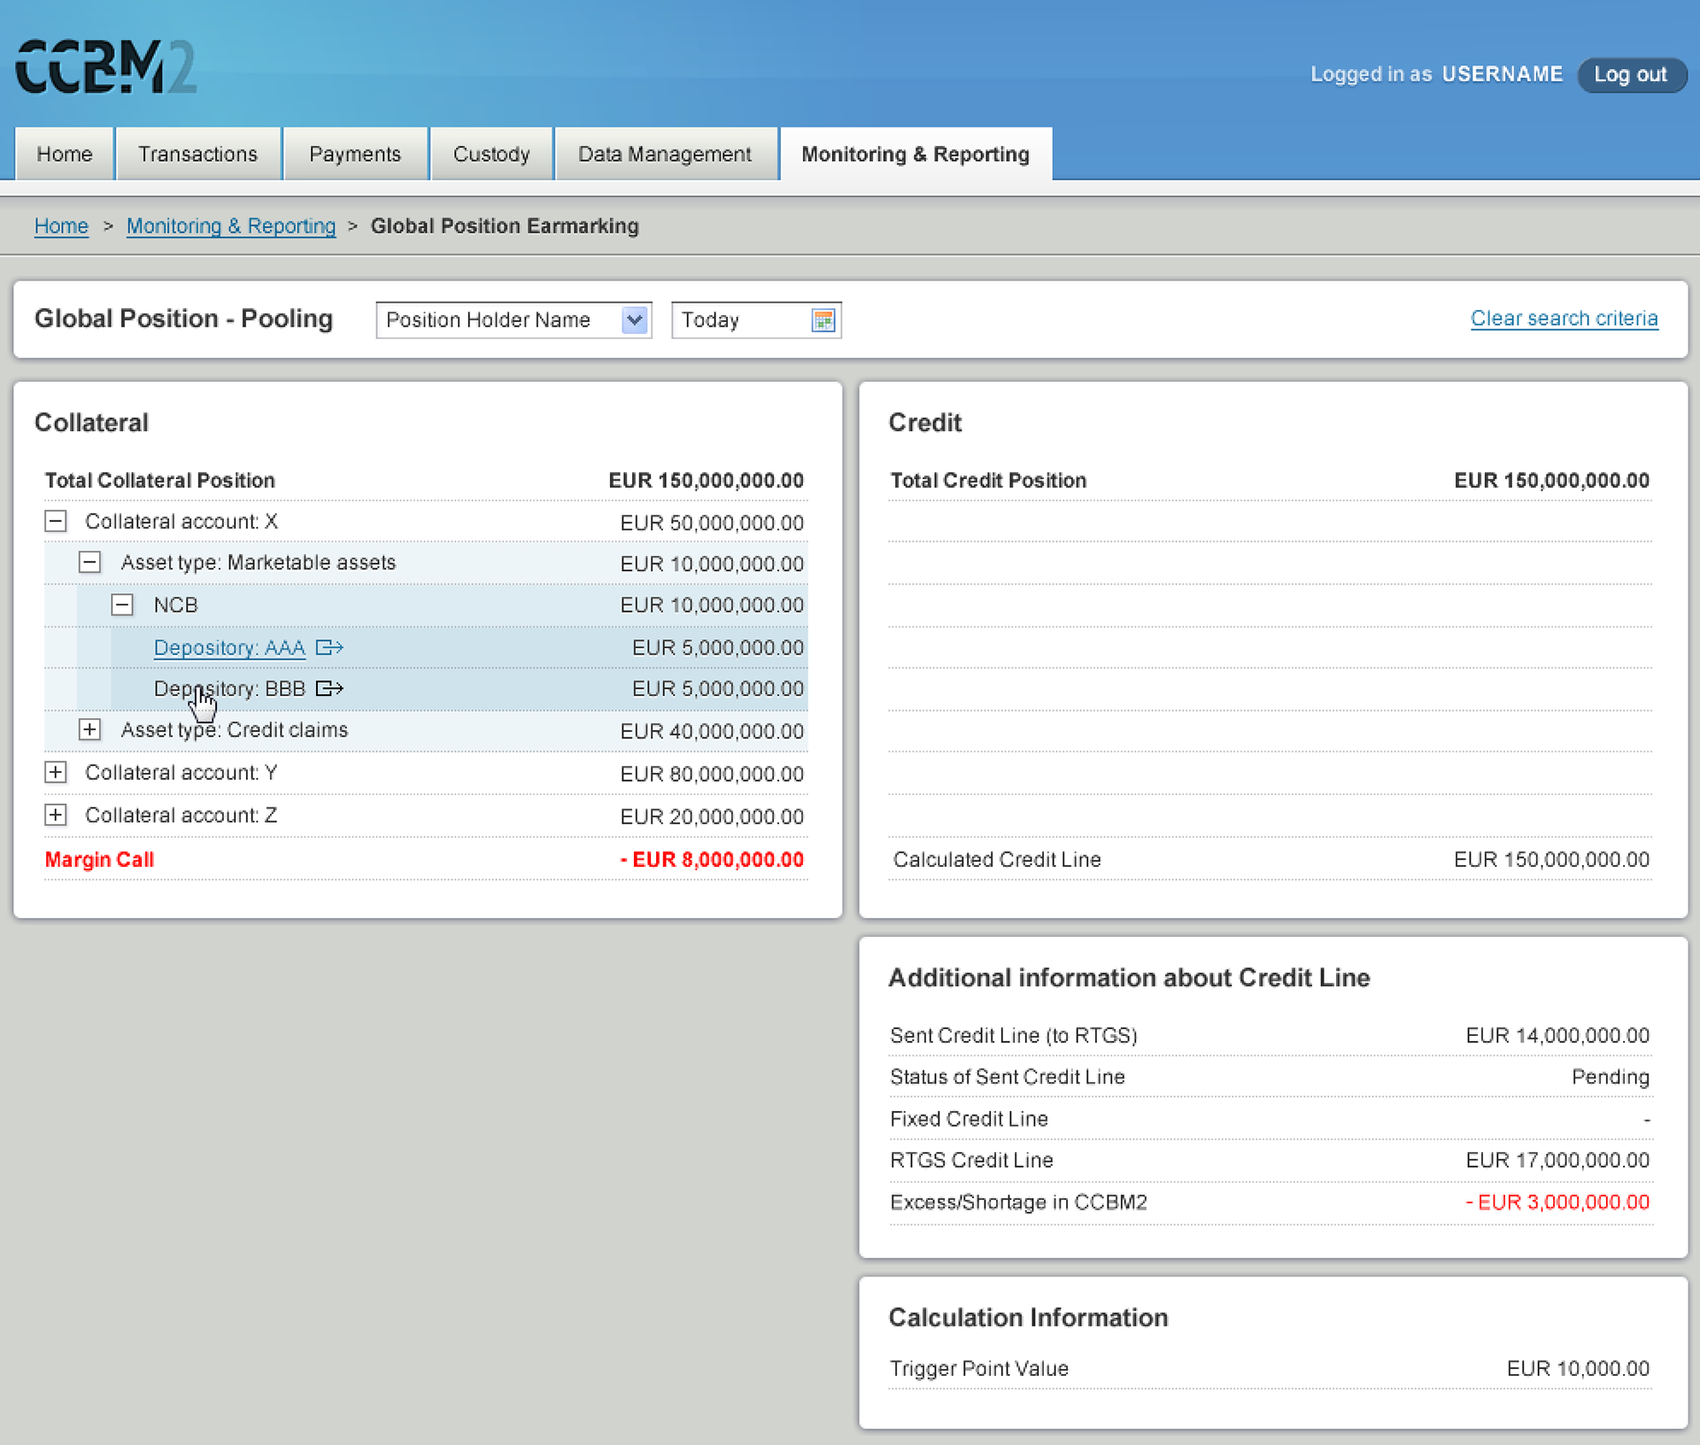Collapse Collateral account: X
This screenshot has height=1445, width=1700.
[x=56, y=522]
